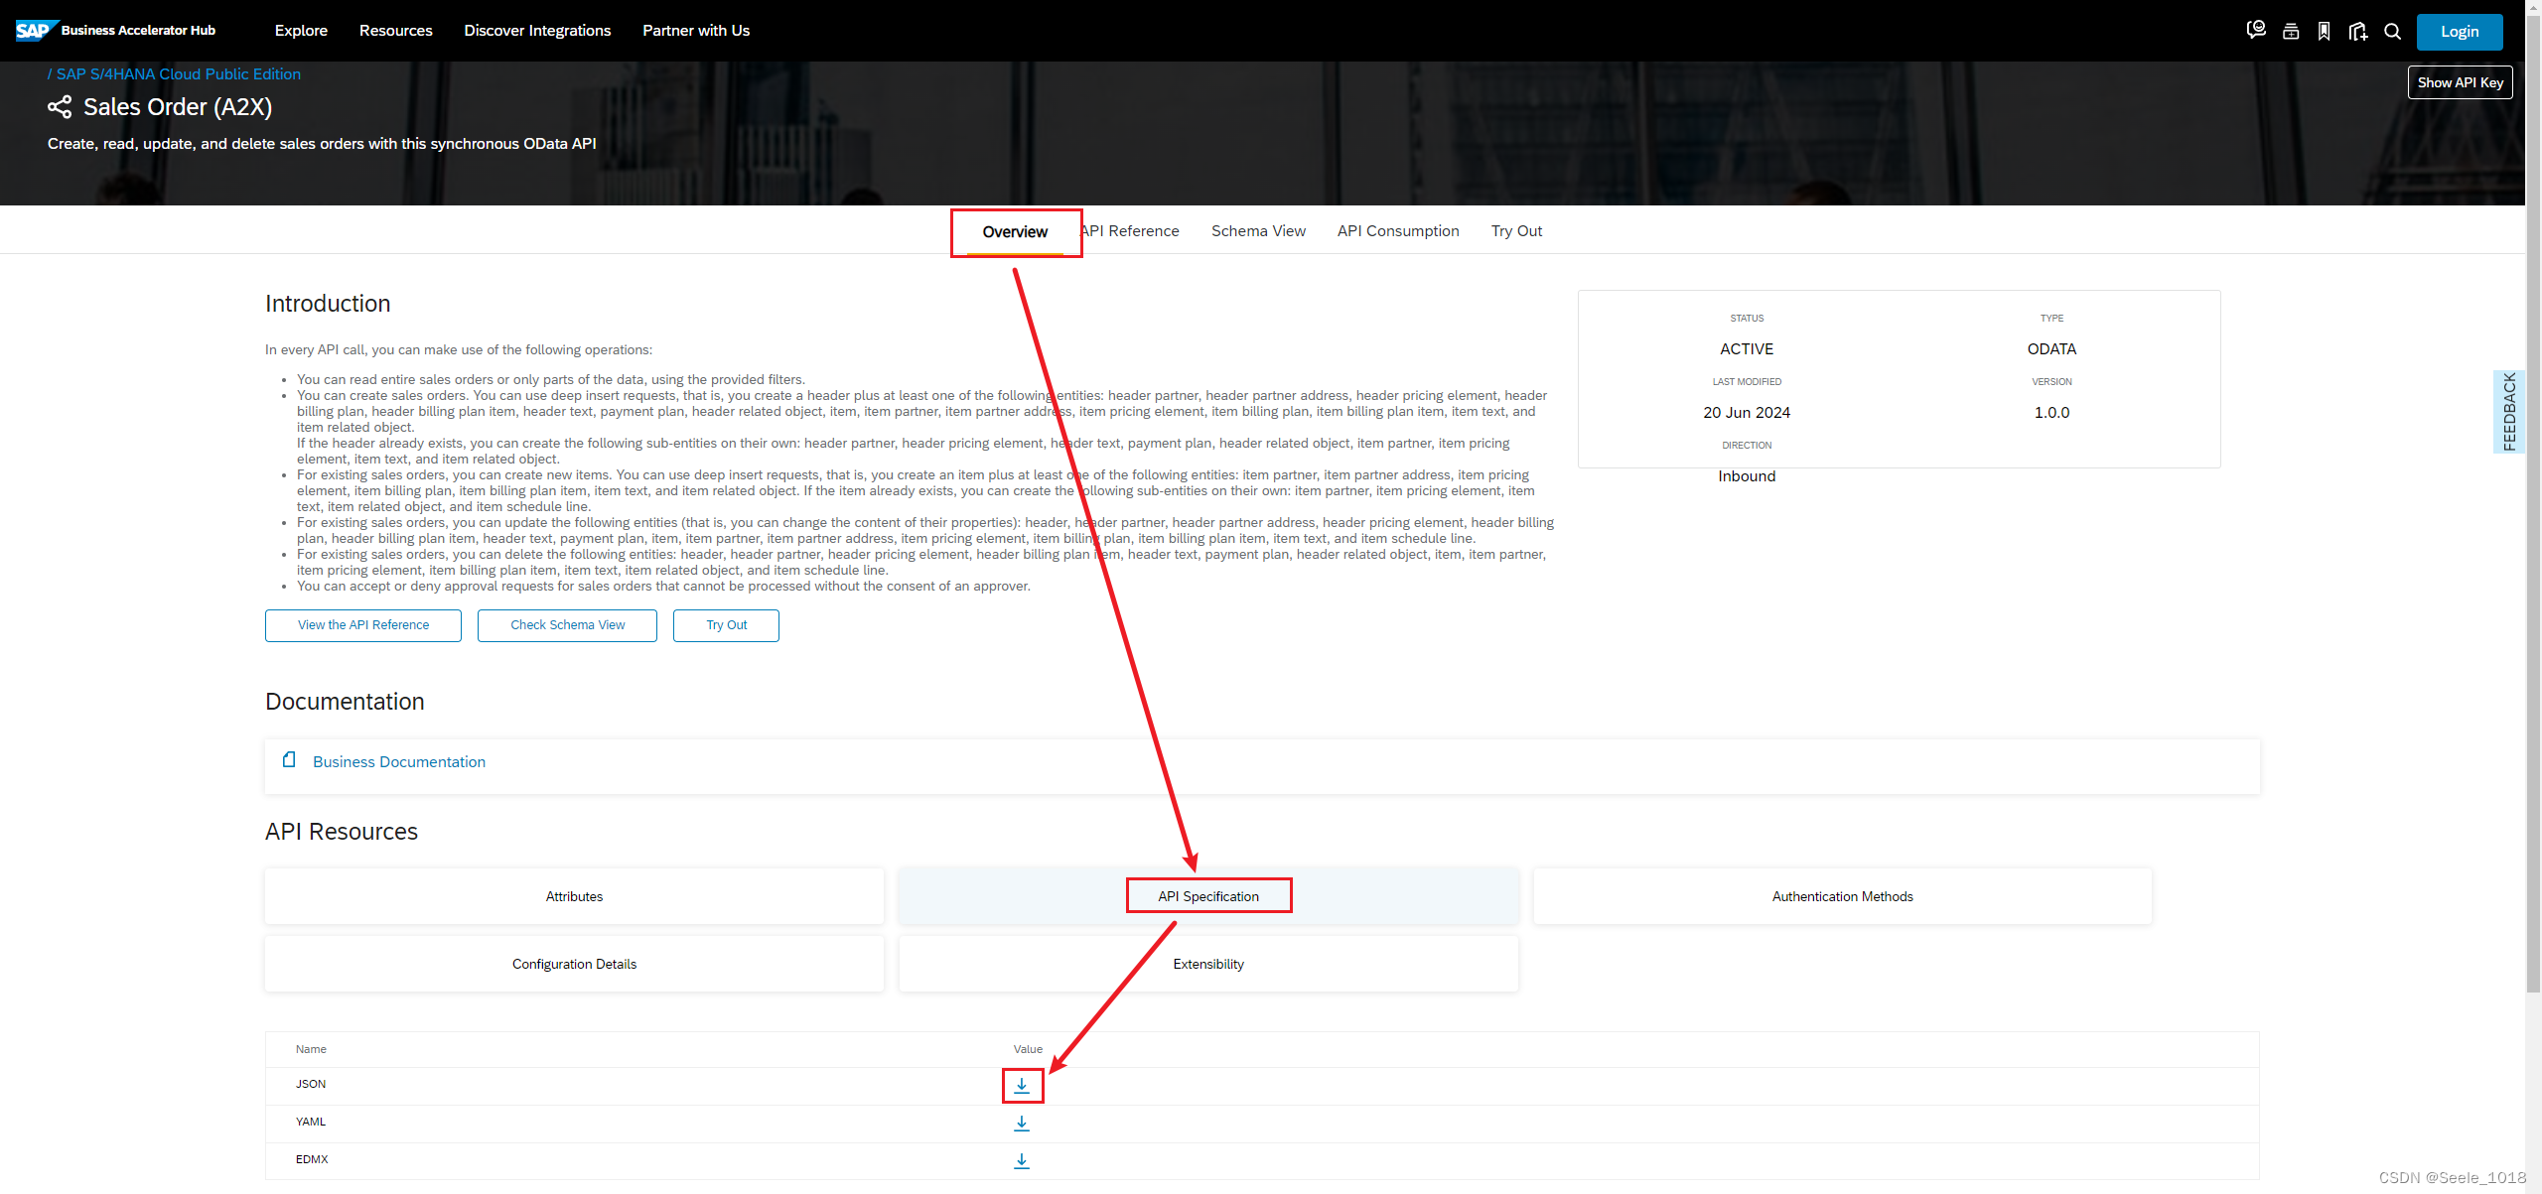Viewport: 2542px width, 1194px height.
Task: Download the YAML specification
Action: tap(1022, 1124)
